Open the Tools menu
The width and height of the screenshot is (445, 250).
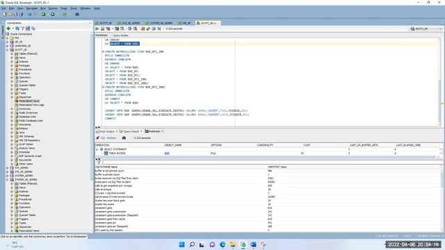point(74,8)
